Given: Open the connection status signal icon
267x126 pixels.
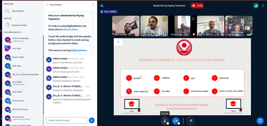Looking at the screenshot, I should point(256,6).
